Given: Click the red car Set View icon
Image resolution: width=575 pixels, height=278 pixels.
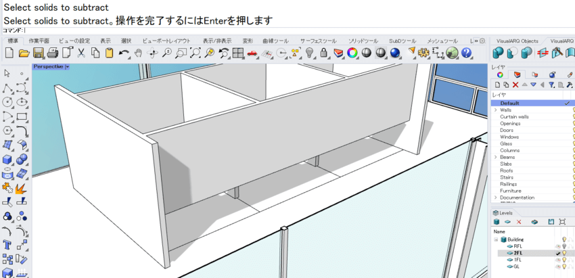Looking at the screenshot, I should pyautogui.click(x=252, y=53).
